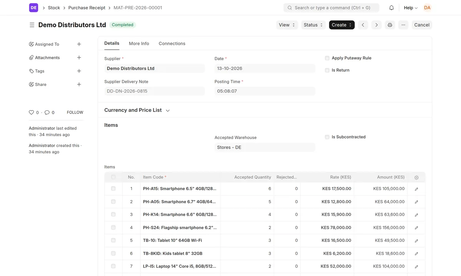Image resolution: width=461 pixels, height=276 pixels.
Task: Click the Date field 13-10-2026
Action: pos(265,68)
